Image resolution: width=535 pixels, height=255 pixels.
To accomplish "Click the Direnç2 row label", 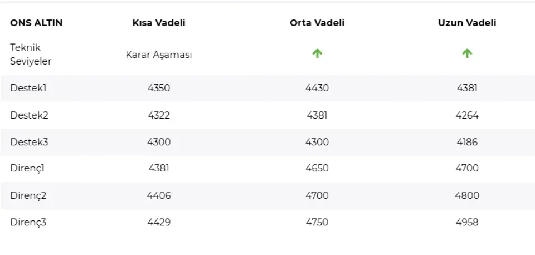I will pos(28,195).
